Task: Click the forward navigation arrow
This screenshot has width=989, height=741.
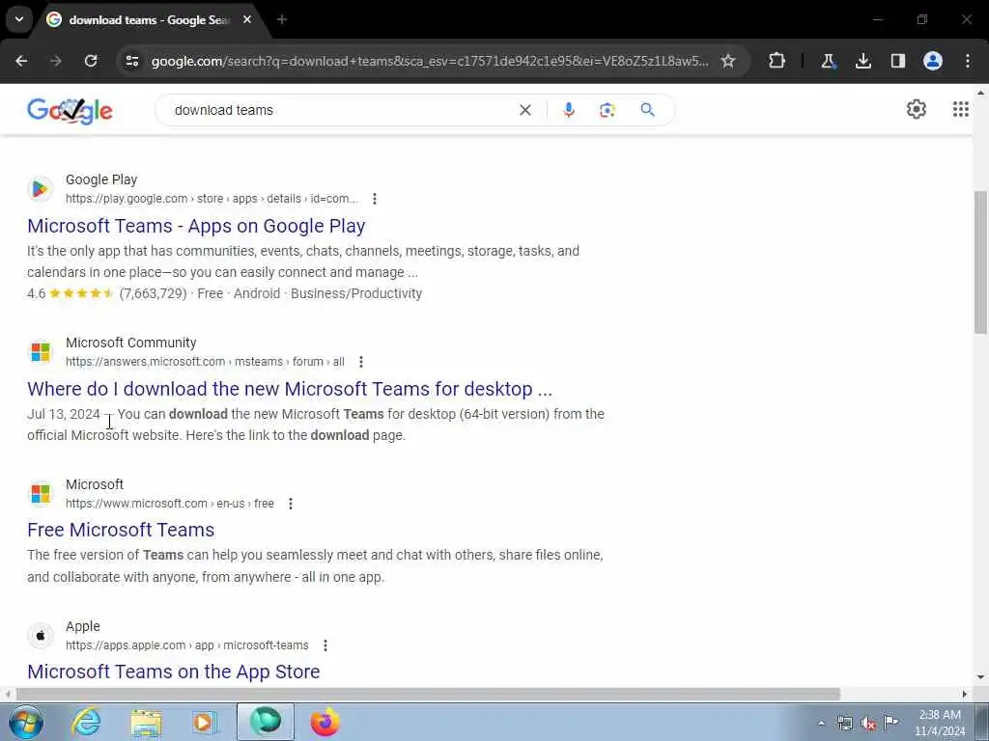Action: pos(56,61)
